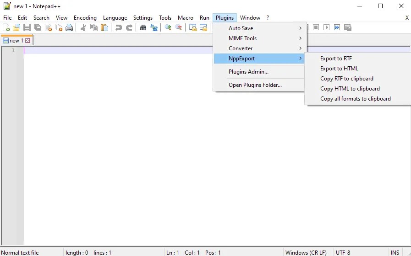Click the Paste clipboard icon
The width and height of the screenshot is (411, 256).
pyautogui.click(x=104, y=27)
